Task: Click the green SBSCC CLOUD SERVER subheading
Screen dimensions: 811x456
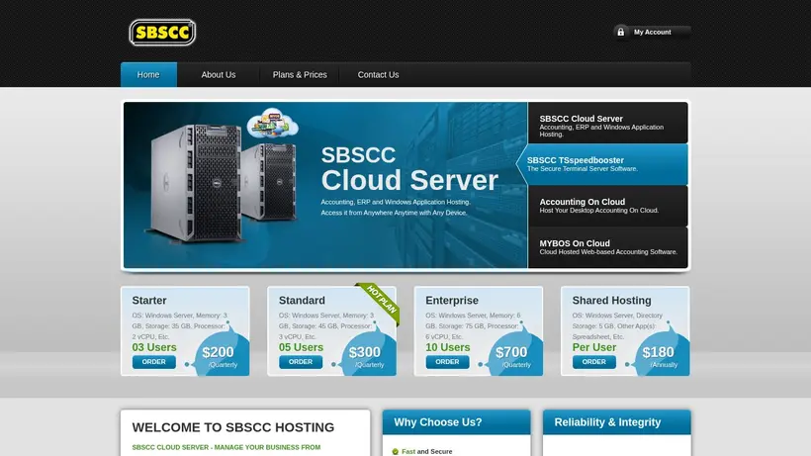Action: click(226, 448)
